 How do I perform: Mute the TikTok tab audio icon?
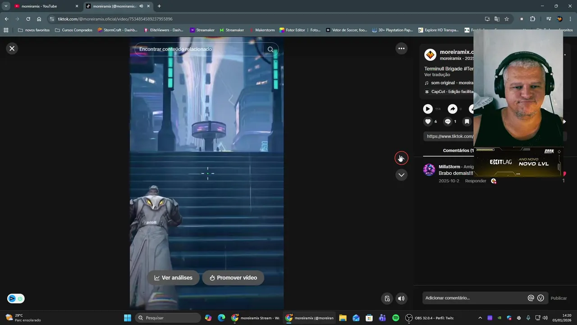click(x=141, y=6)
